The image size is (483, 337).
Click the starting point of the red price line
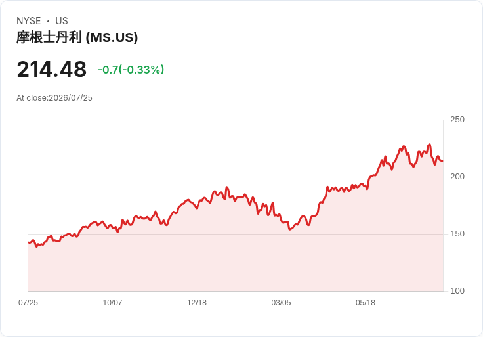click(x=29, y=242)
